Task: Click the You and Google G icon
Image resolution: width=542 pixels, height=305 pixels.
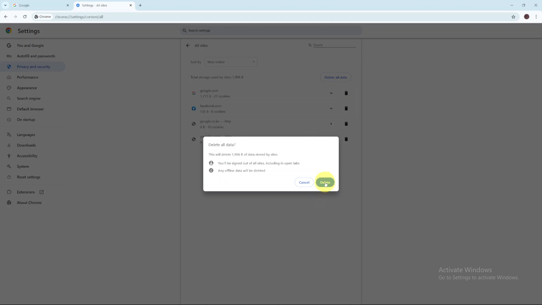Action: tap(9, 45)
